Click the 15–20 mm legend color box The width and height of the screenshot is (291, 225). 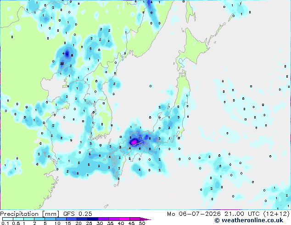(71, 219)
